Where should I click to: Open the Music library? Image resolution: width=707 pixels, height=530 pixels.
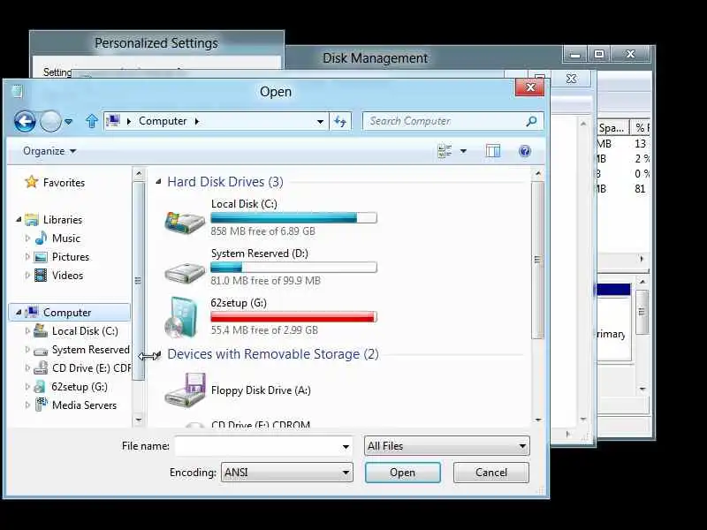coord(65,238)
